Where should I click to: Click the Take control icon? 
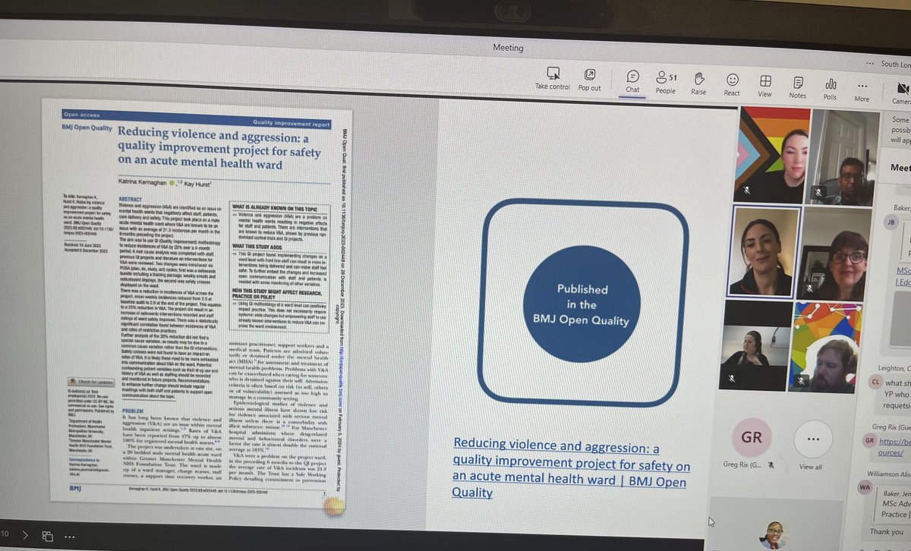pyautogui.click(x=552, y=74)
